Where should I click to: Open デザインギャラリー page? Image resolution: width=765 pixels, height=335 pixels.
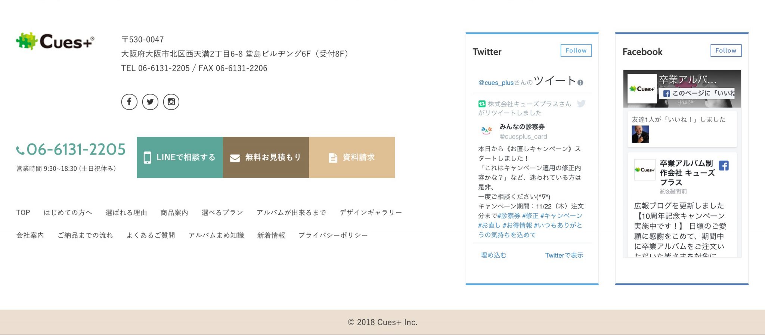click(371, 213)
